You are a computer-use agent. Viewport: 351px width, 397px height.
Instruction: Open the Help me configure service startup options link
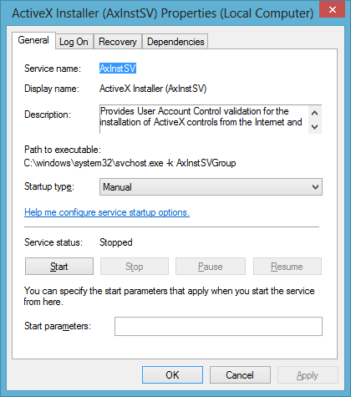point(107,212)
